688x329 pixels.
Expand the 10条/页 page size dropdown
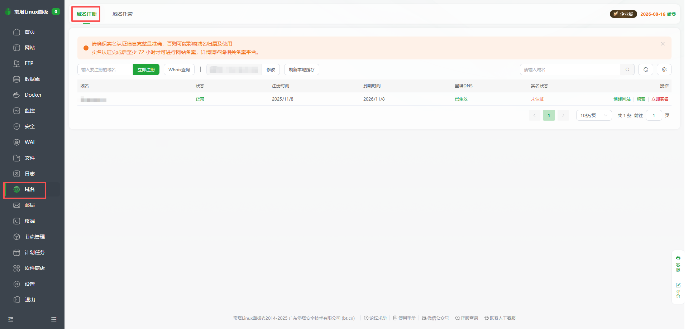(x=593, y=115)
